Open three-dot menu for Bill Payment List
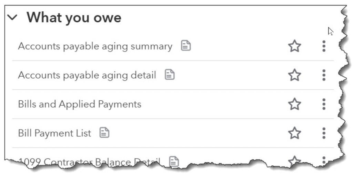The image size is (353, 177). (x=324, y=133)
